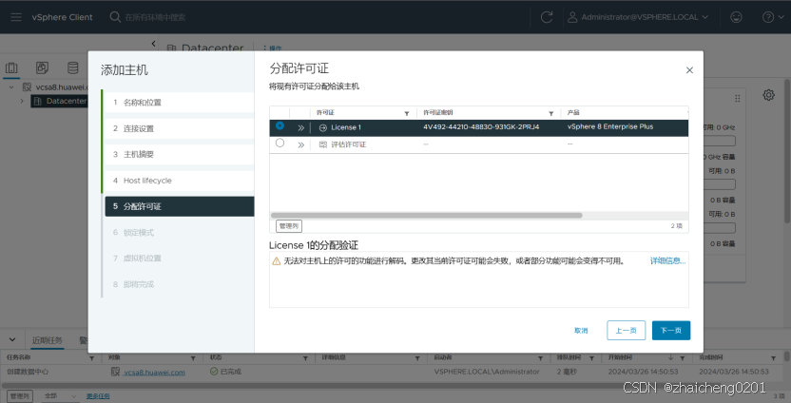Filter the queue time column

coord(591,358)
